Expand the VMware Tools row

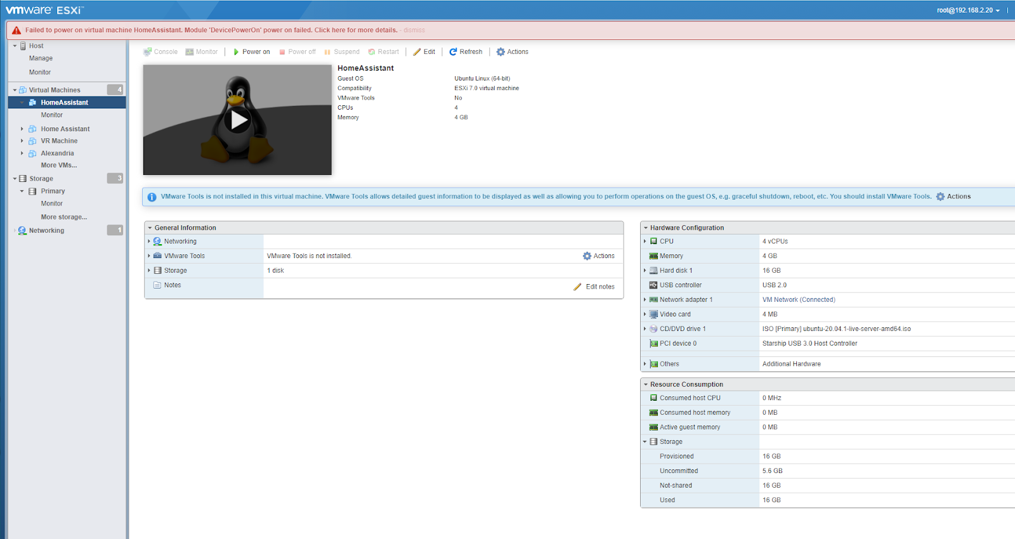[x=149, y=256]
